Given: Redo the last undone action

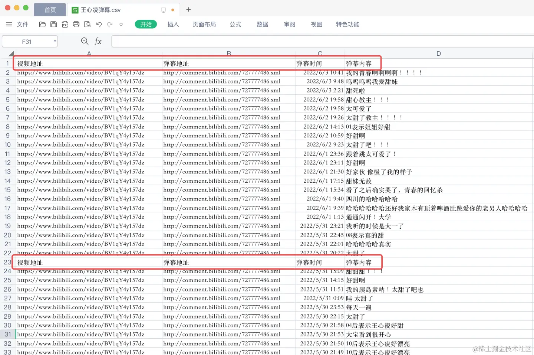Looking at the screenshot, I should (110, 25).
